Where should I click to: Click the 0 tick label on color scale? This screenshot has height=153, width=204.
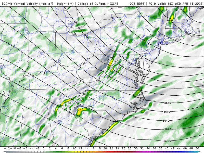tap(44, 148)
